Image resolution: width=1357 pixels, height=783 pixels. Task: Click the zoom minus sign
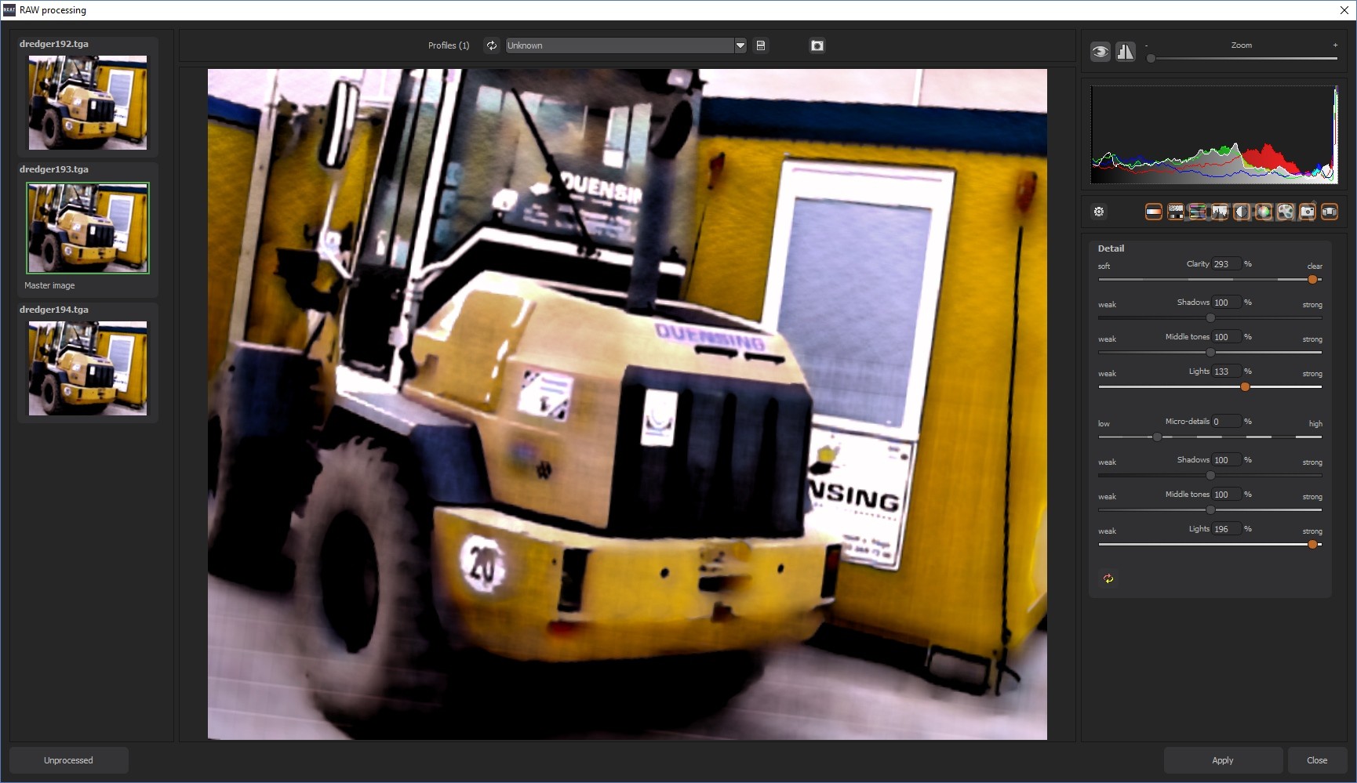(1146, 45)
